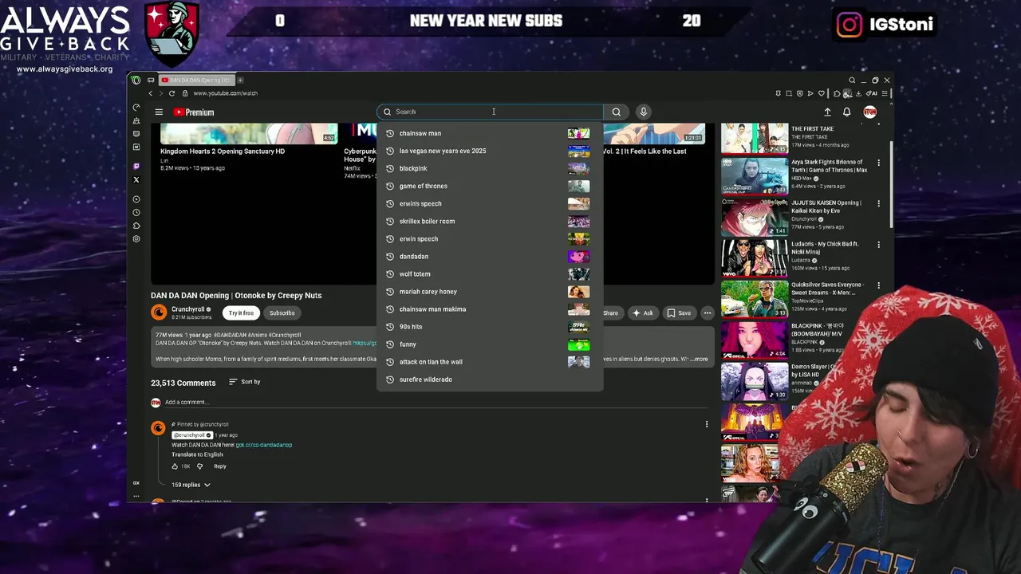Click the browser heart bookmark icon
The image size is (1021, 574).
(822, 93)
